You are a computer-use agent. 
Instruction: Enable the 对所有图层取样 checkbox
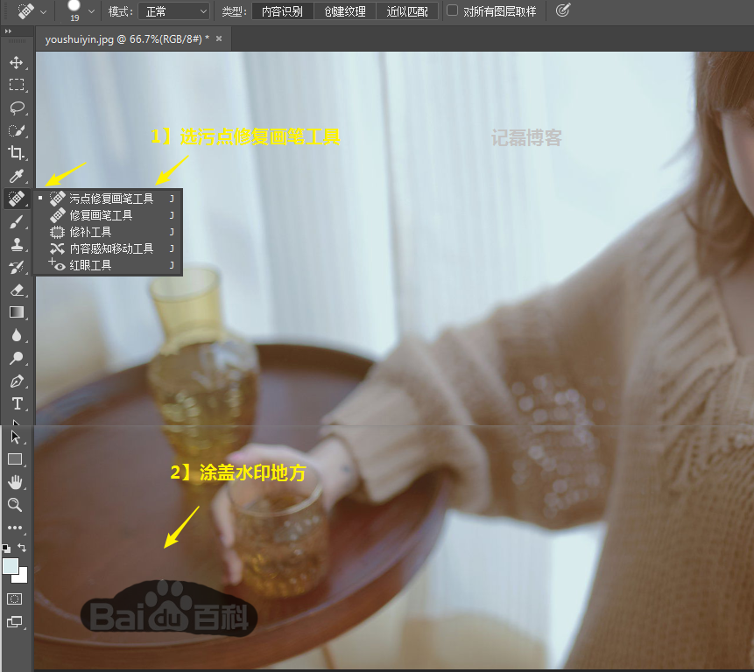coord(450,10)
